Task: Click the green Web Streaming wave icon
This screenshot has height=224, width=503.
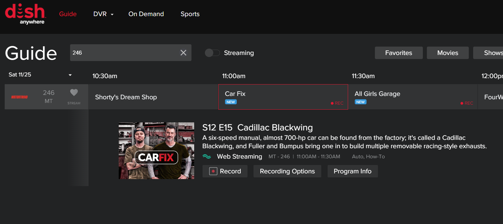Action: (x=207, y=157)
